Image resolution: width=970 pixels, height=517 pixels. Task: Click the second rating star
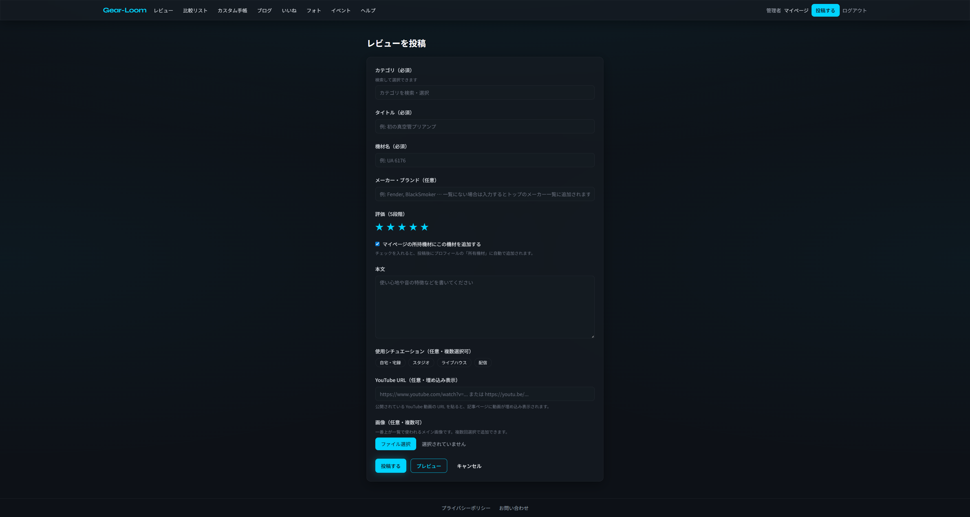pyautogui.click(x=391, y=227)
